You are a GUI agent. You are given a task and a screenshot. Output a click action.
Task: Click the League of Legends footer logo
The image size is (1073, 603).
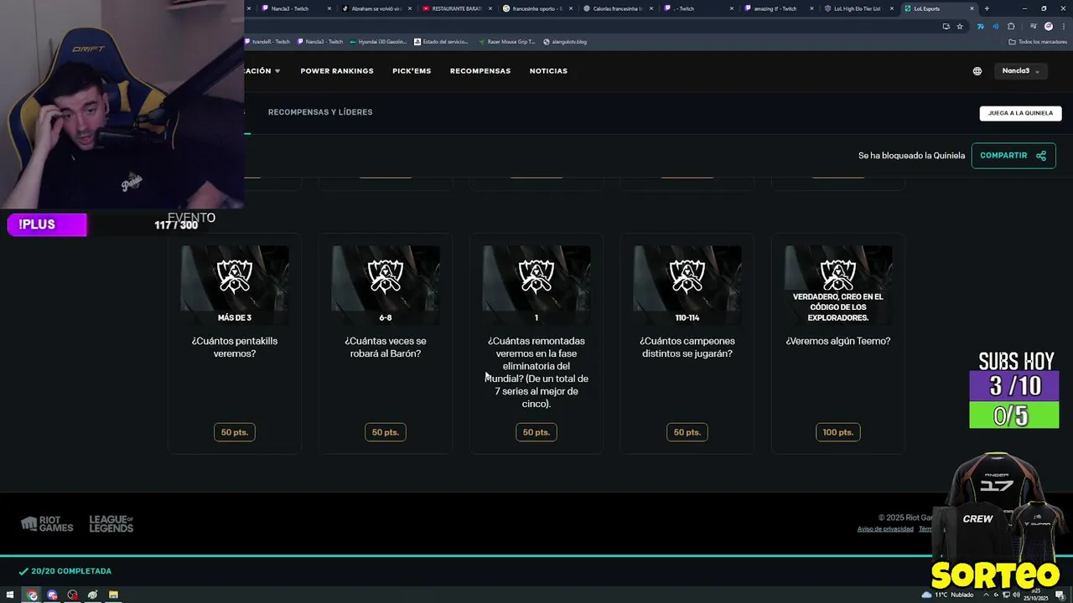[x=111, y=524]
